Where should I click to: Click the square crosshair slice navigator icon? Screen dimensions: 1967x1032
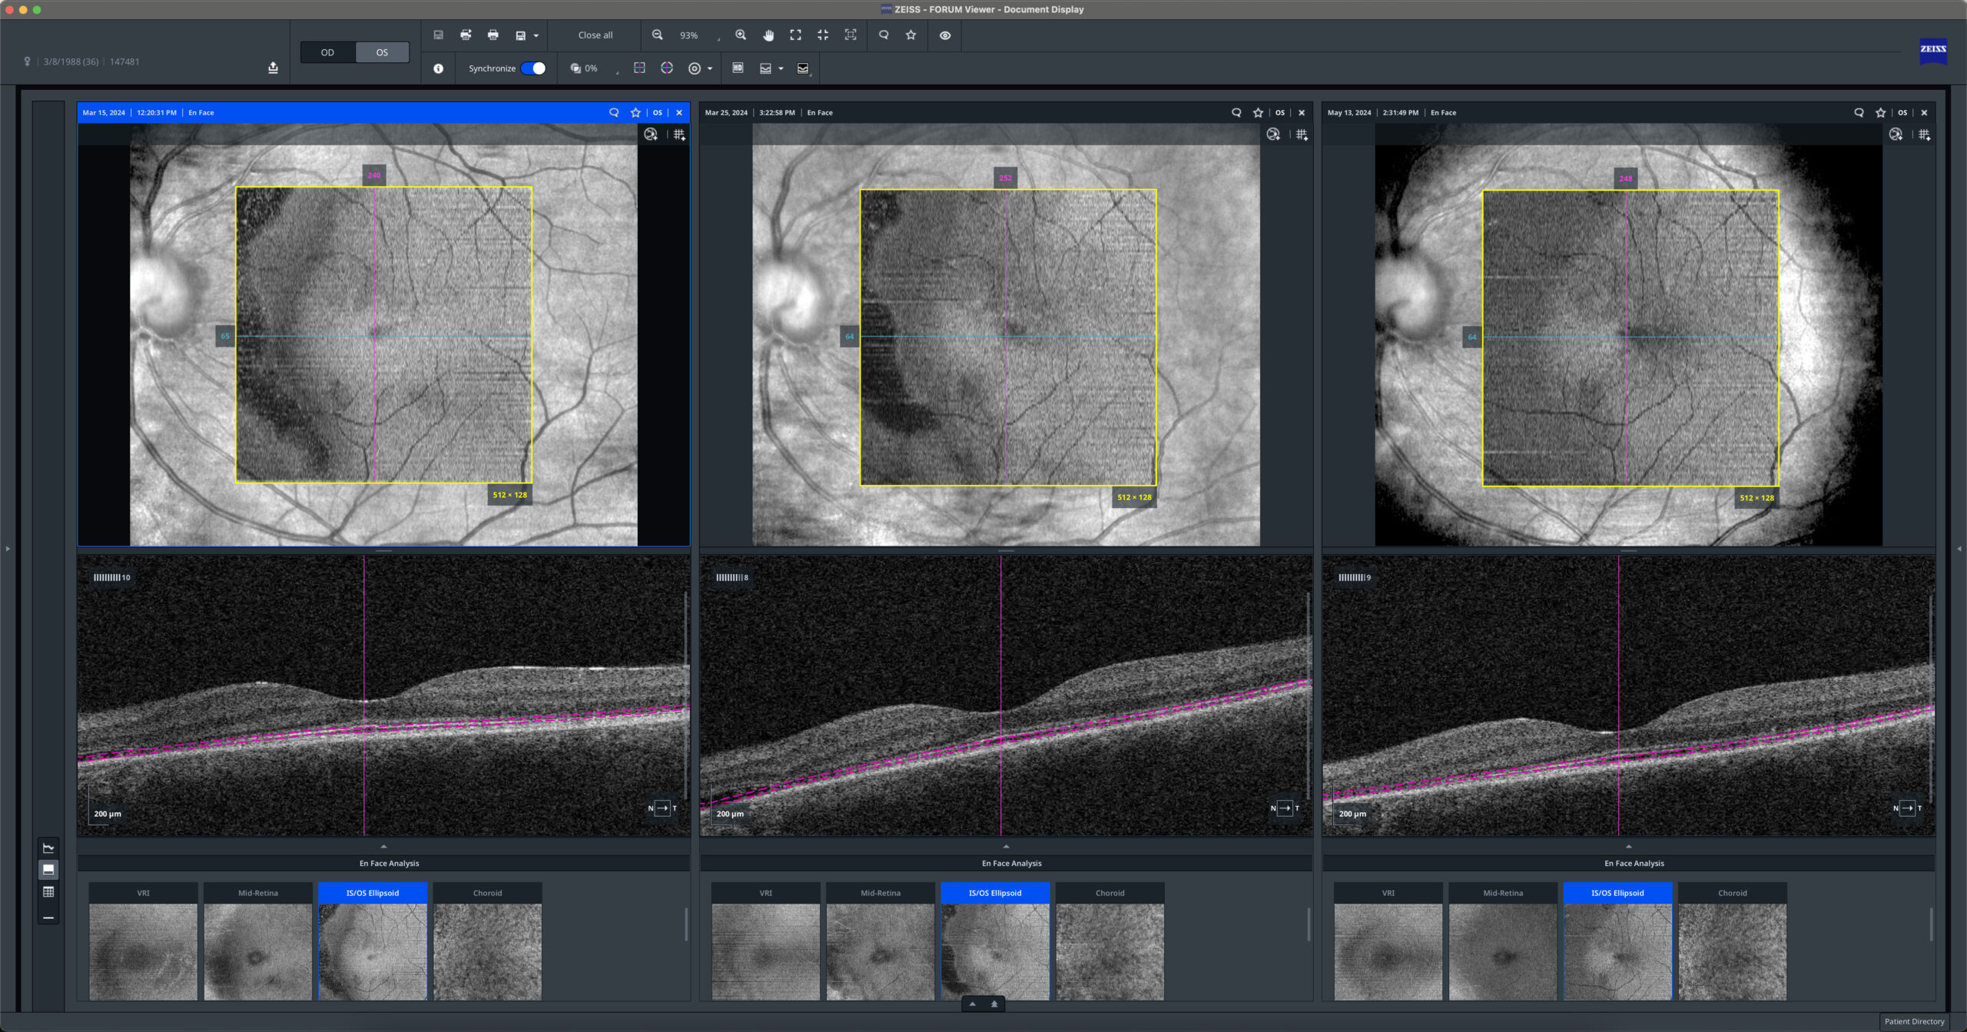point(639,68)
